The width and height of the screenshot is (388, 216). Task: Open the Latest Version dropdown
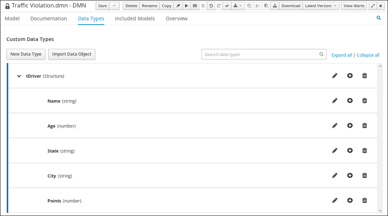point(321,6)
